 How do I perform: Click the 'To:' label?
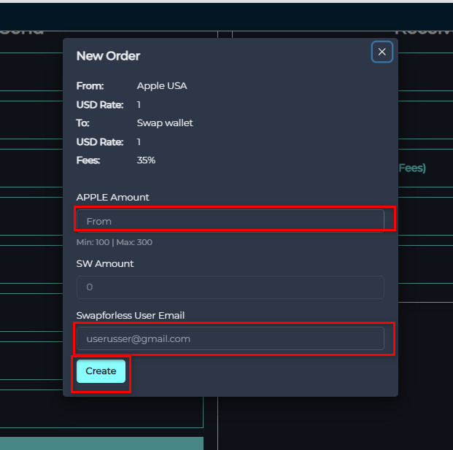point(83,123)
